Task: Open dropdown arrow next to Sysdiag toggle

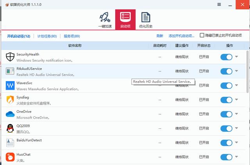Action: (x=237, y=100)
